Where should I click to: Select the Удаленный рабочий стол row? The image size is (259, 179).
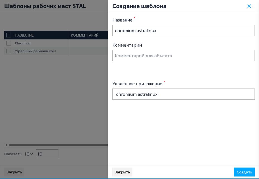pyautogui.click(x=56, y=51)
